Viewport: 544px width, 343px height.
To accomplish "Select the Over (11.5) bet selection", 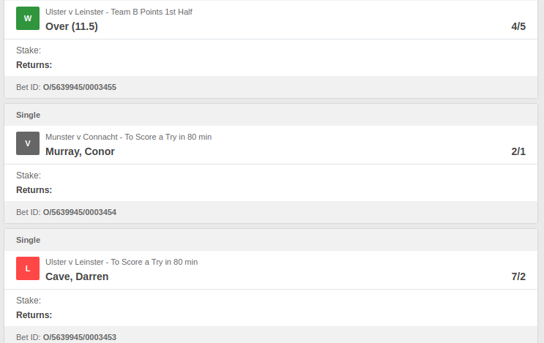I will [72, 26].
